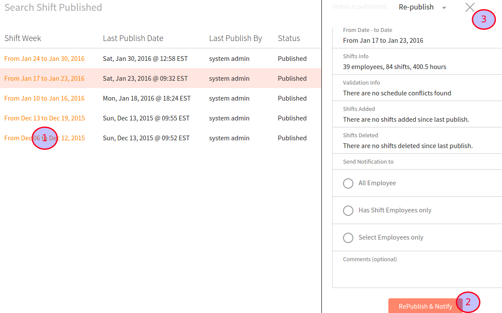
Task: Sort by Shift Week column header
Action: (23, 38)
